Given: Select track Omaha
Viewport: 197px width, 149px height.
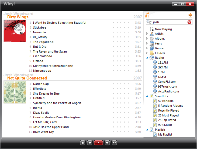Looking at the screenshot, I should click(x=38, y=61).
